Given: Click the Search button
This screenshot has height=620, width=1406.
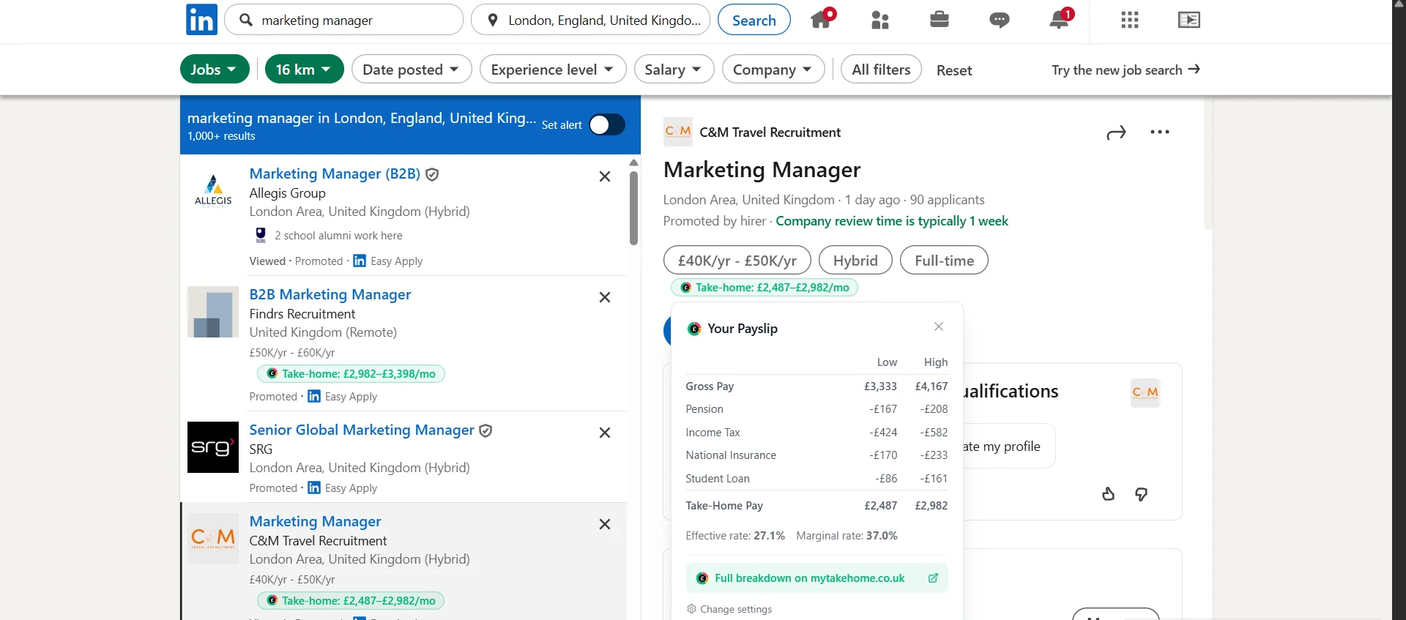Looking at the screenshot, I should [754, 20].
